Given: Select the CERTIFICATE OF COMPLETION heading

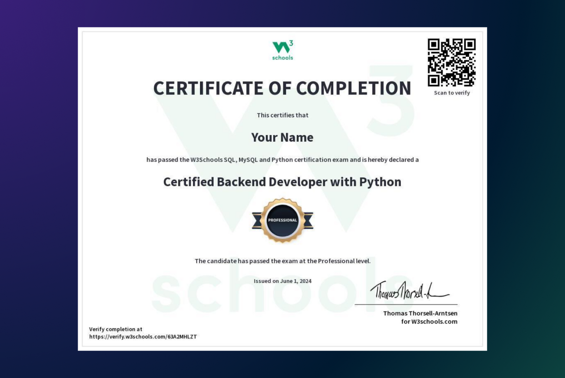Looking at the screenshot, I should 282,88.
